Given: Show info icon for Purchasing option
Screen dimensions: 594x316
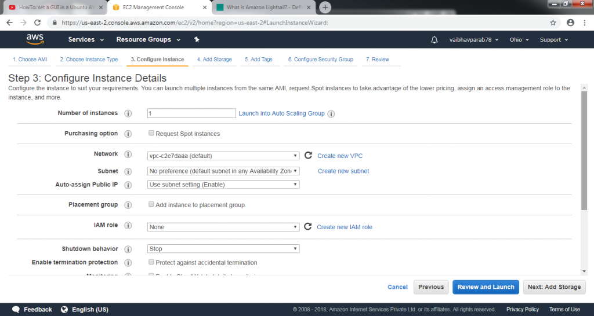Looking at the screenshot, I should point(128,134).
